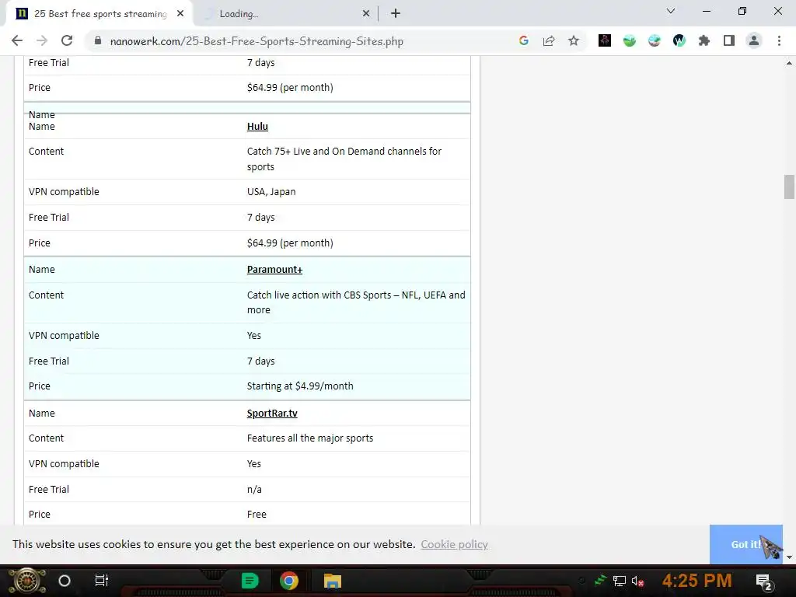The width and height of the screenshot is (796, 597).
Task: Click the green arrows tray icon
Action: click(x=601, y=580)
